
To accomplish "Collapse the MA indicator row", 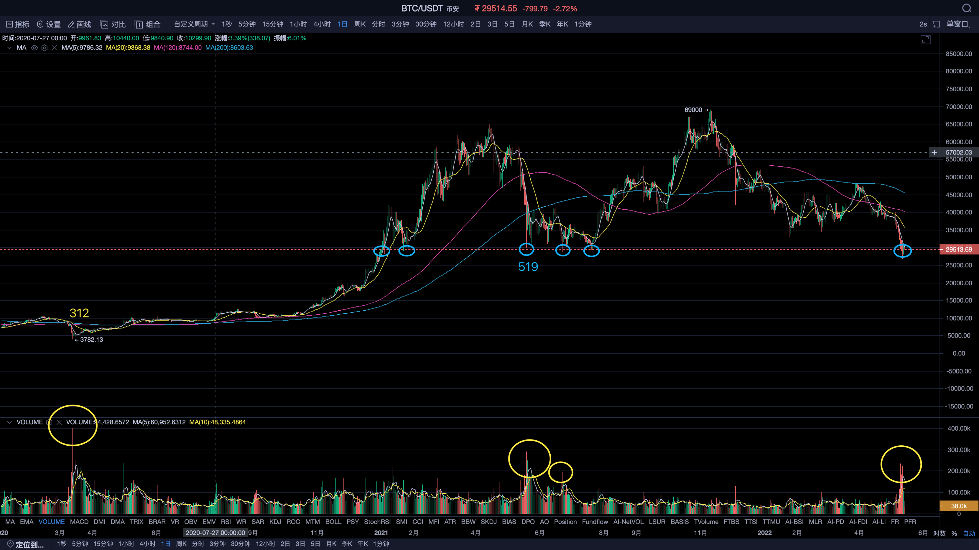I will 9,48.
